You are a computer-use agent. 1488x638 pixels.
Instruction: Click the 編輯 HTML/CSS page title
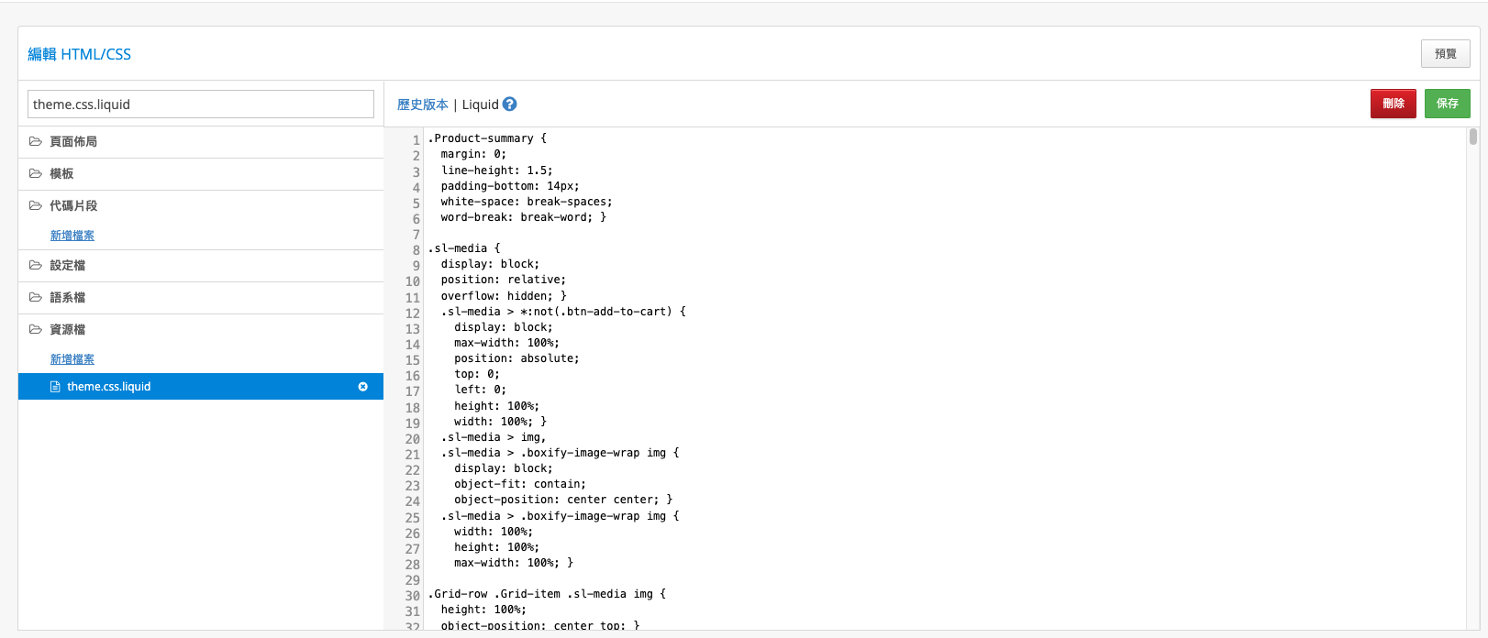(80, 54)
